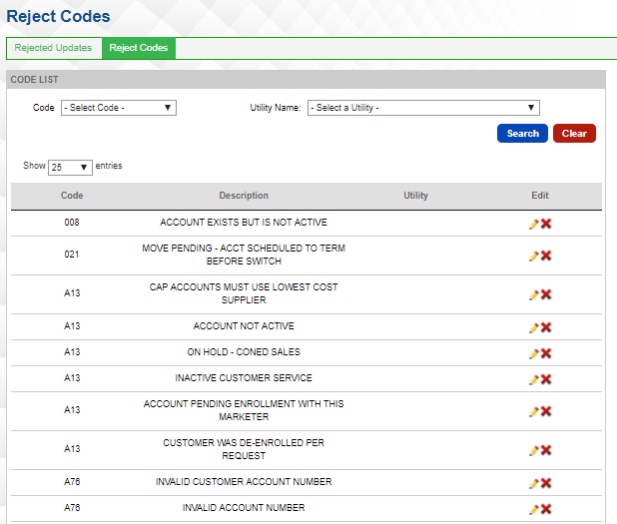Edit INACTIVE CUSTOMER SERVICE row
The image size is (617, 524).
pyautogui.click(x=533, y=379)
